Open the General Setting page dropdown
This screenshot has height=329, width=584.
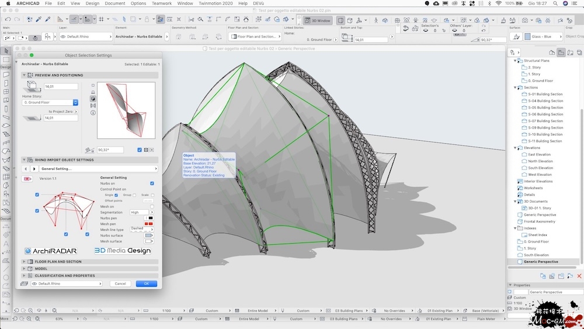point(98,169)
